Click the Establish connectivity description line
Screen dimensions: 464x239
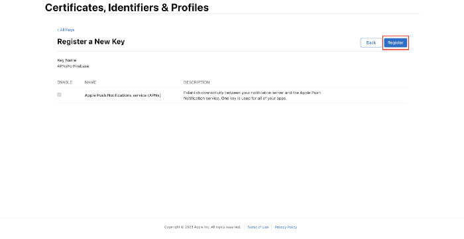point(252,93)
